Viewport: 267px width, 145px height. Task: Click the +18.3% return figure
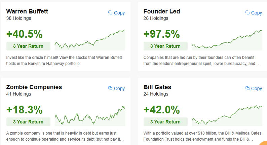tap(24, 110)
